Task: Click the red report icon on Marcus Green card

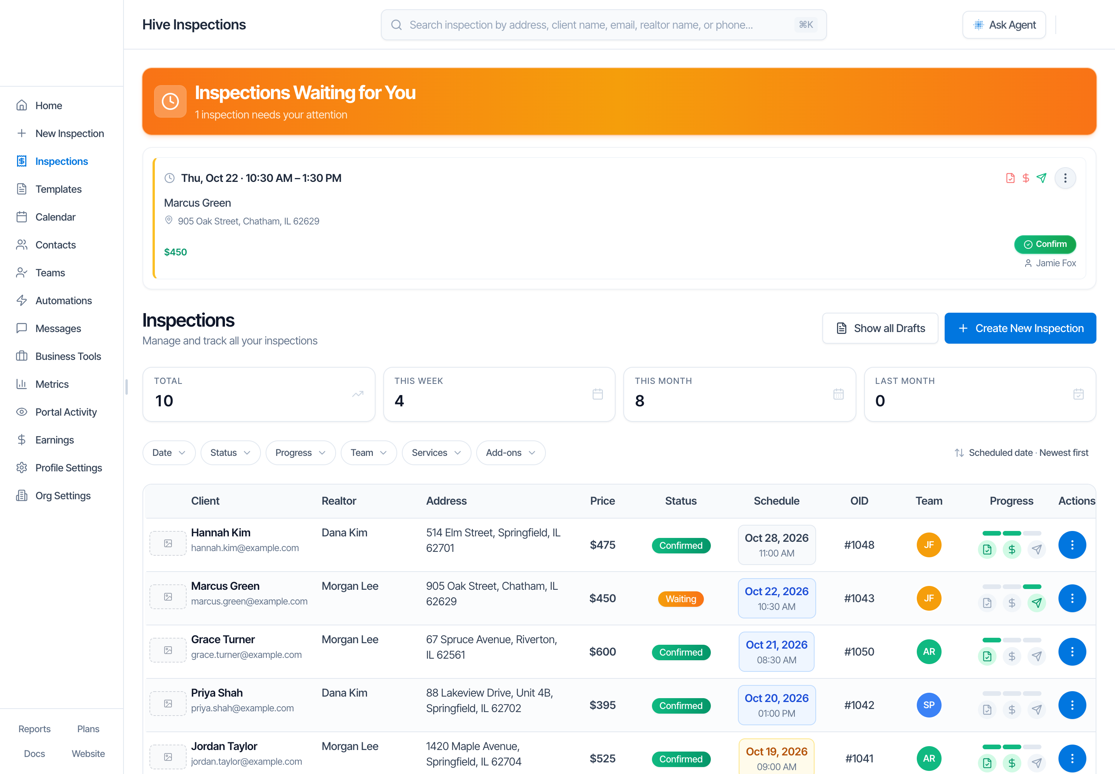Action: [1010, 178]
